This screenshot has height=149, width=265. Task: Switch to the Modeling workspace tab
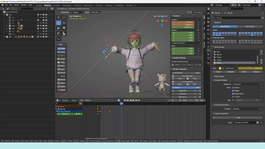point(48,5)
